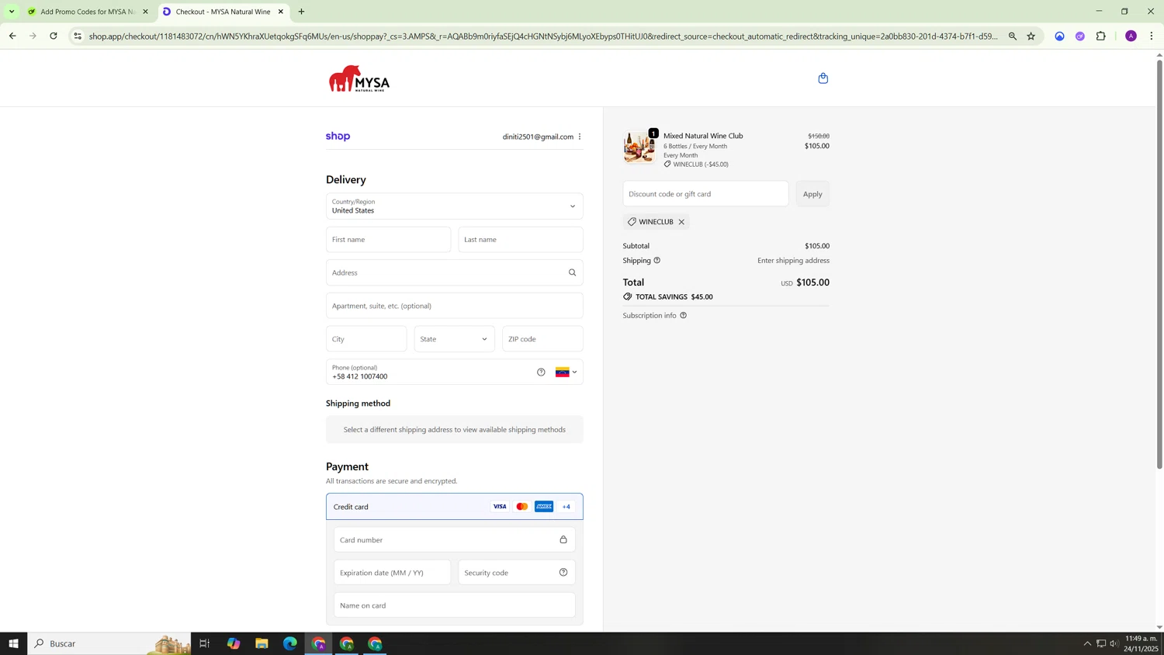Image resolution: width=1164 pixels, height=655 pixels.
Task: Open the account options three-dot menu
Action: [x=580, y=137]
